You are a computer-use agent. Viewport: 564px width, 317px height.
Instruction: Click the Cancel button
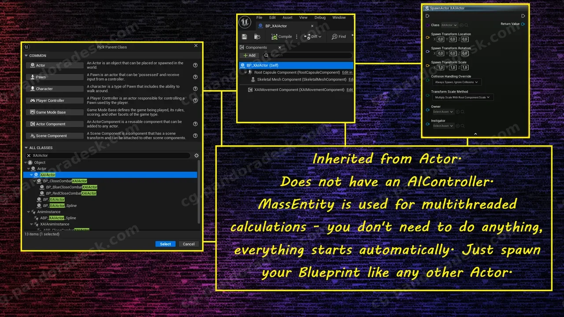(189, 244)
